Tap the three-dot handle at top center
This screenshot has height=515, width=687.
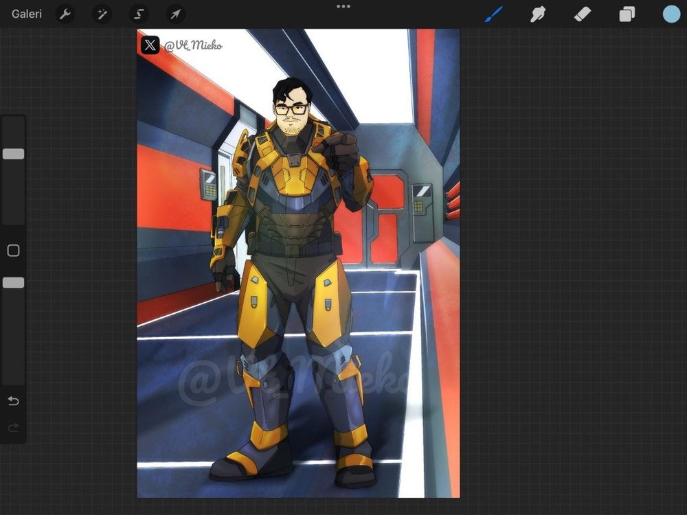pos(343,7)
